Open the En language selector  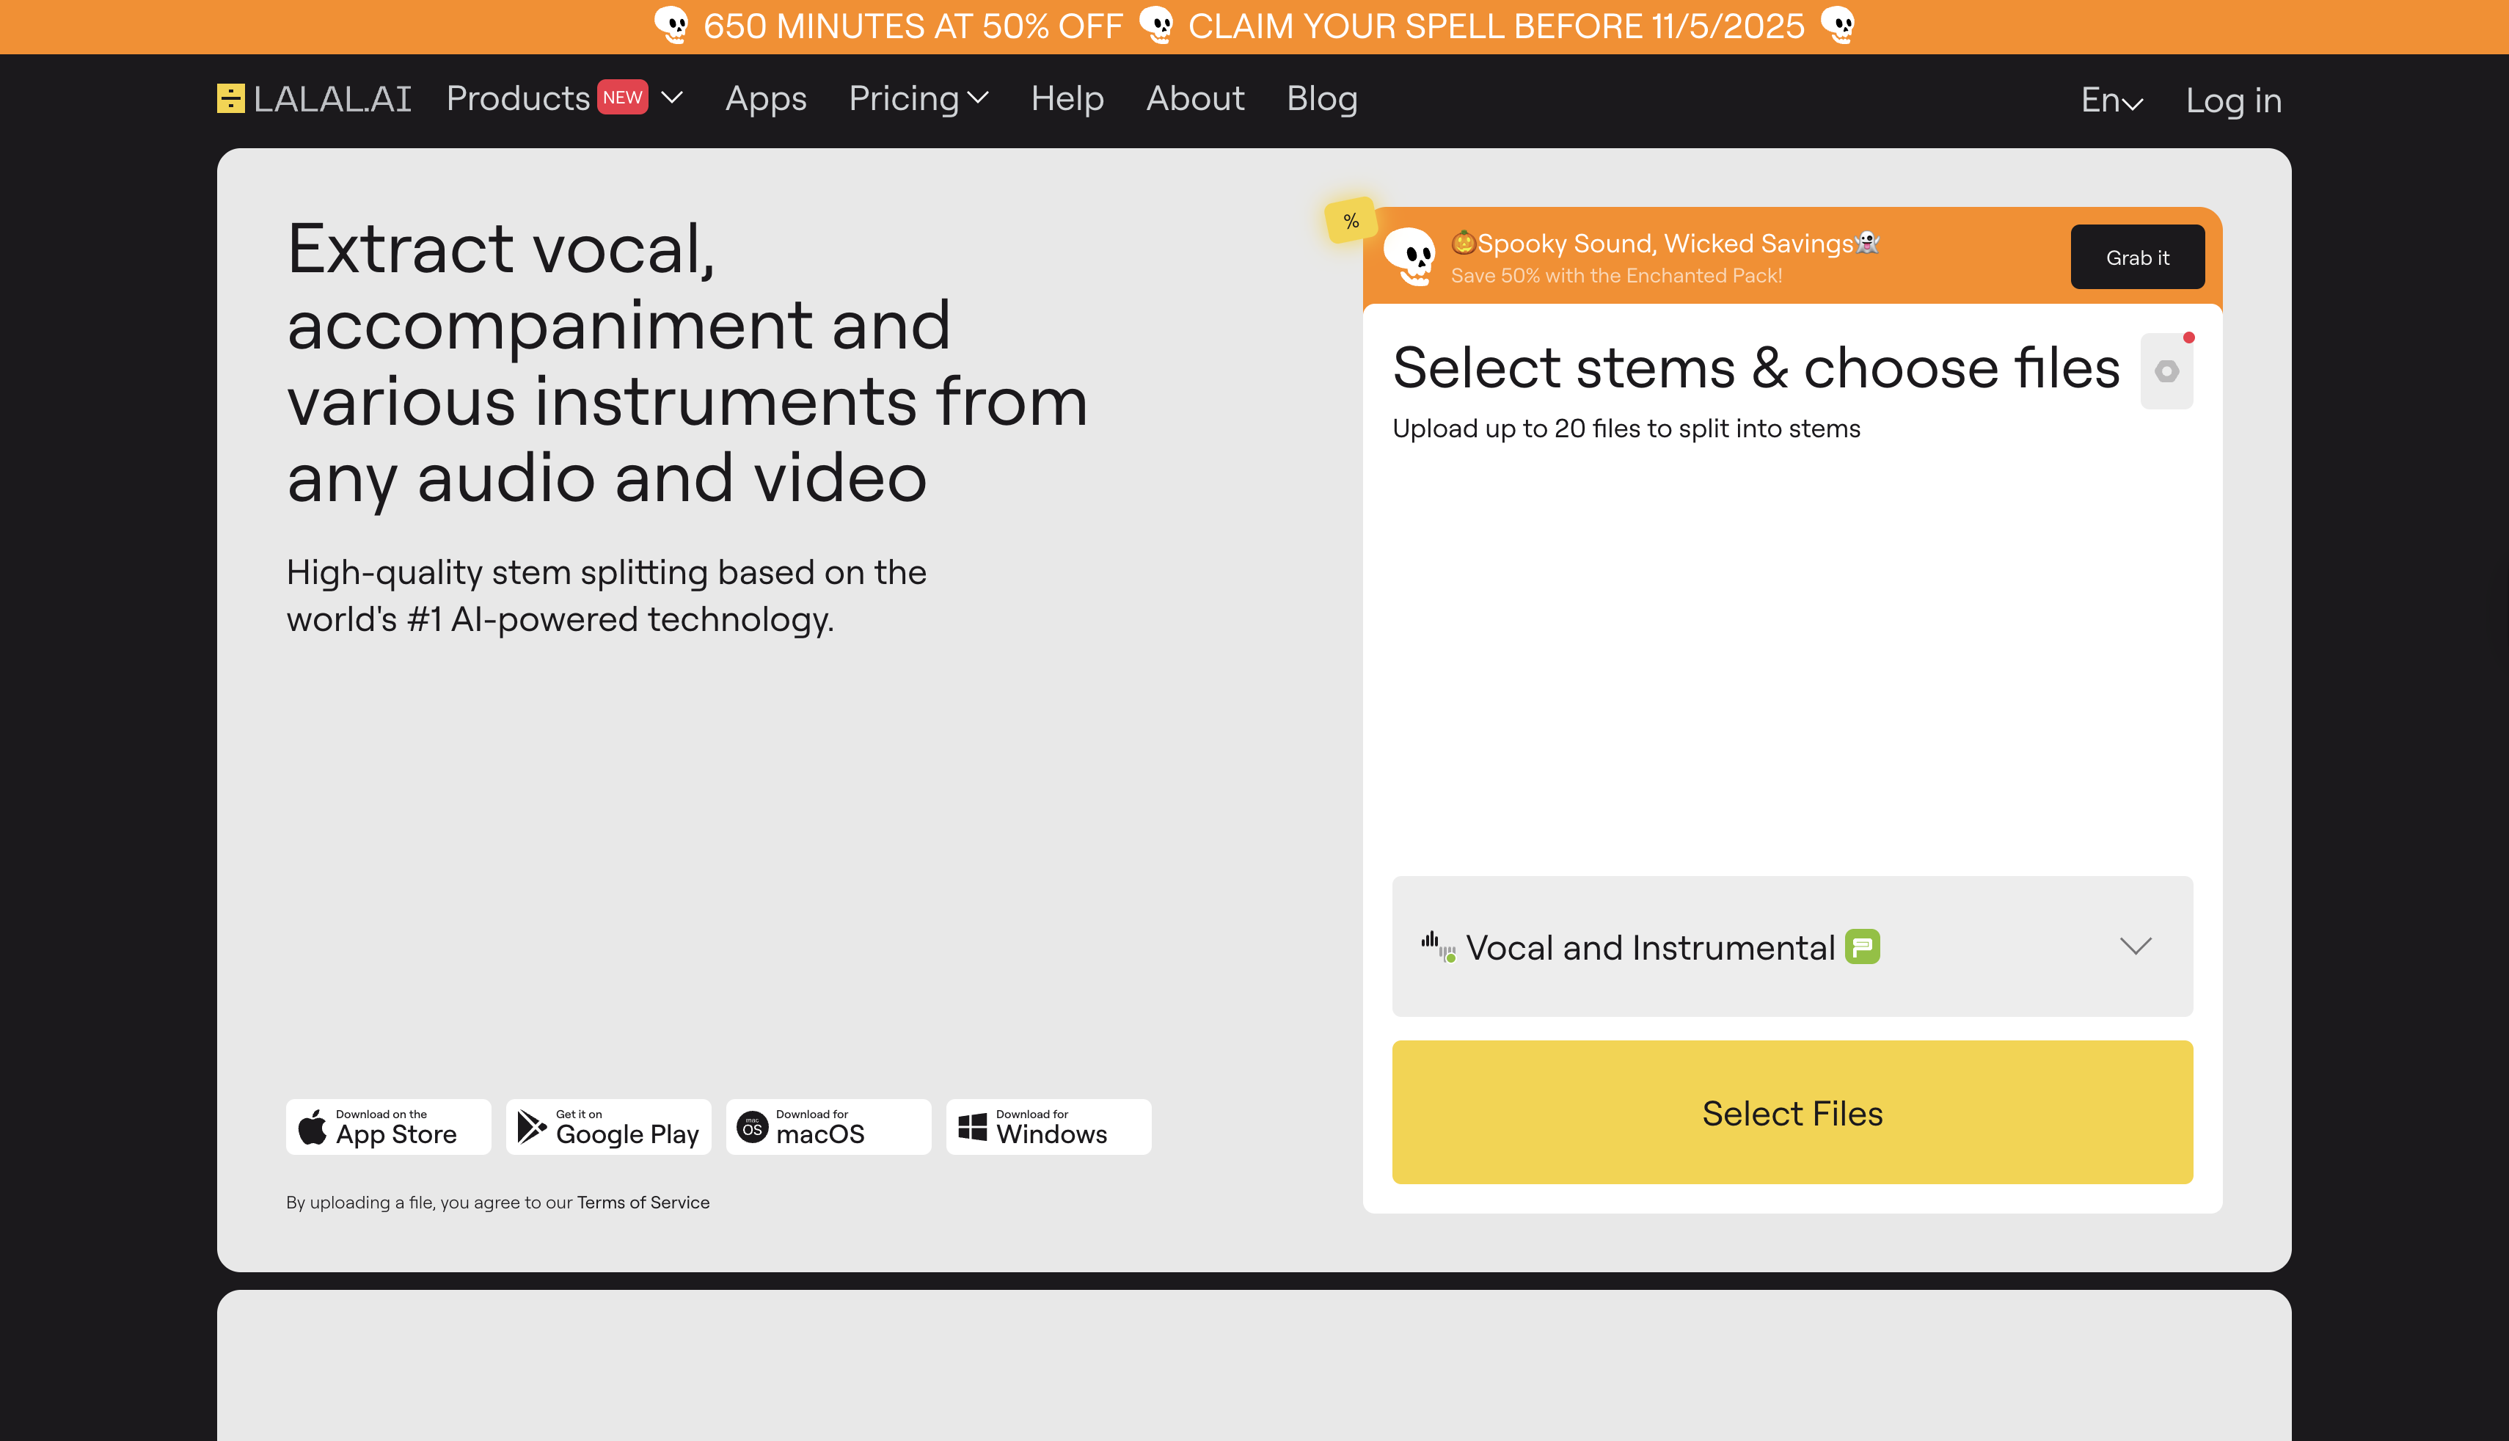[x=2111, y=100]
